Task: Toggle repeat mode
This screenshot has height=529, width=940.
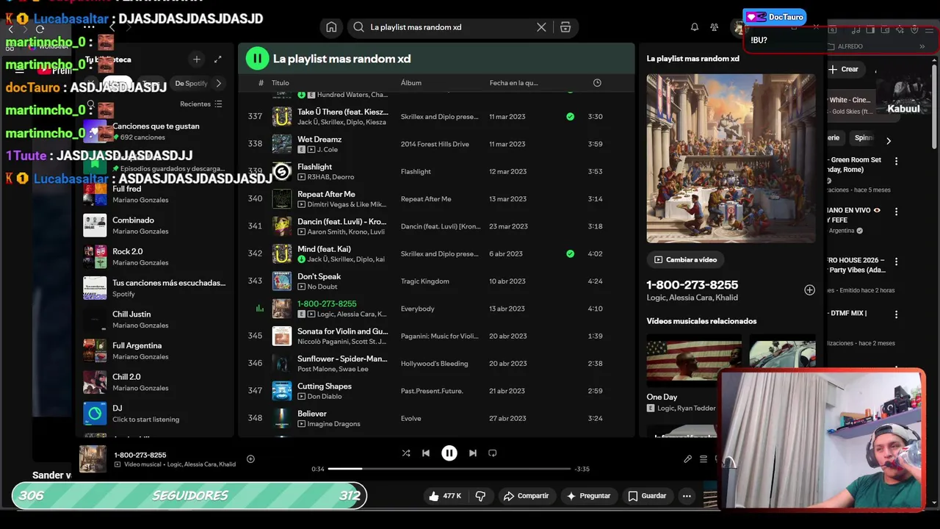Action: (x=493, y=453)
